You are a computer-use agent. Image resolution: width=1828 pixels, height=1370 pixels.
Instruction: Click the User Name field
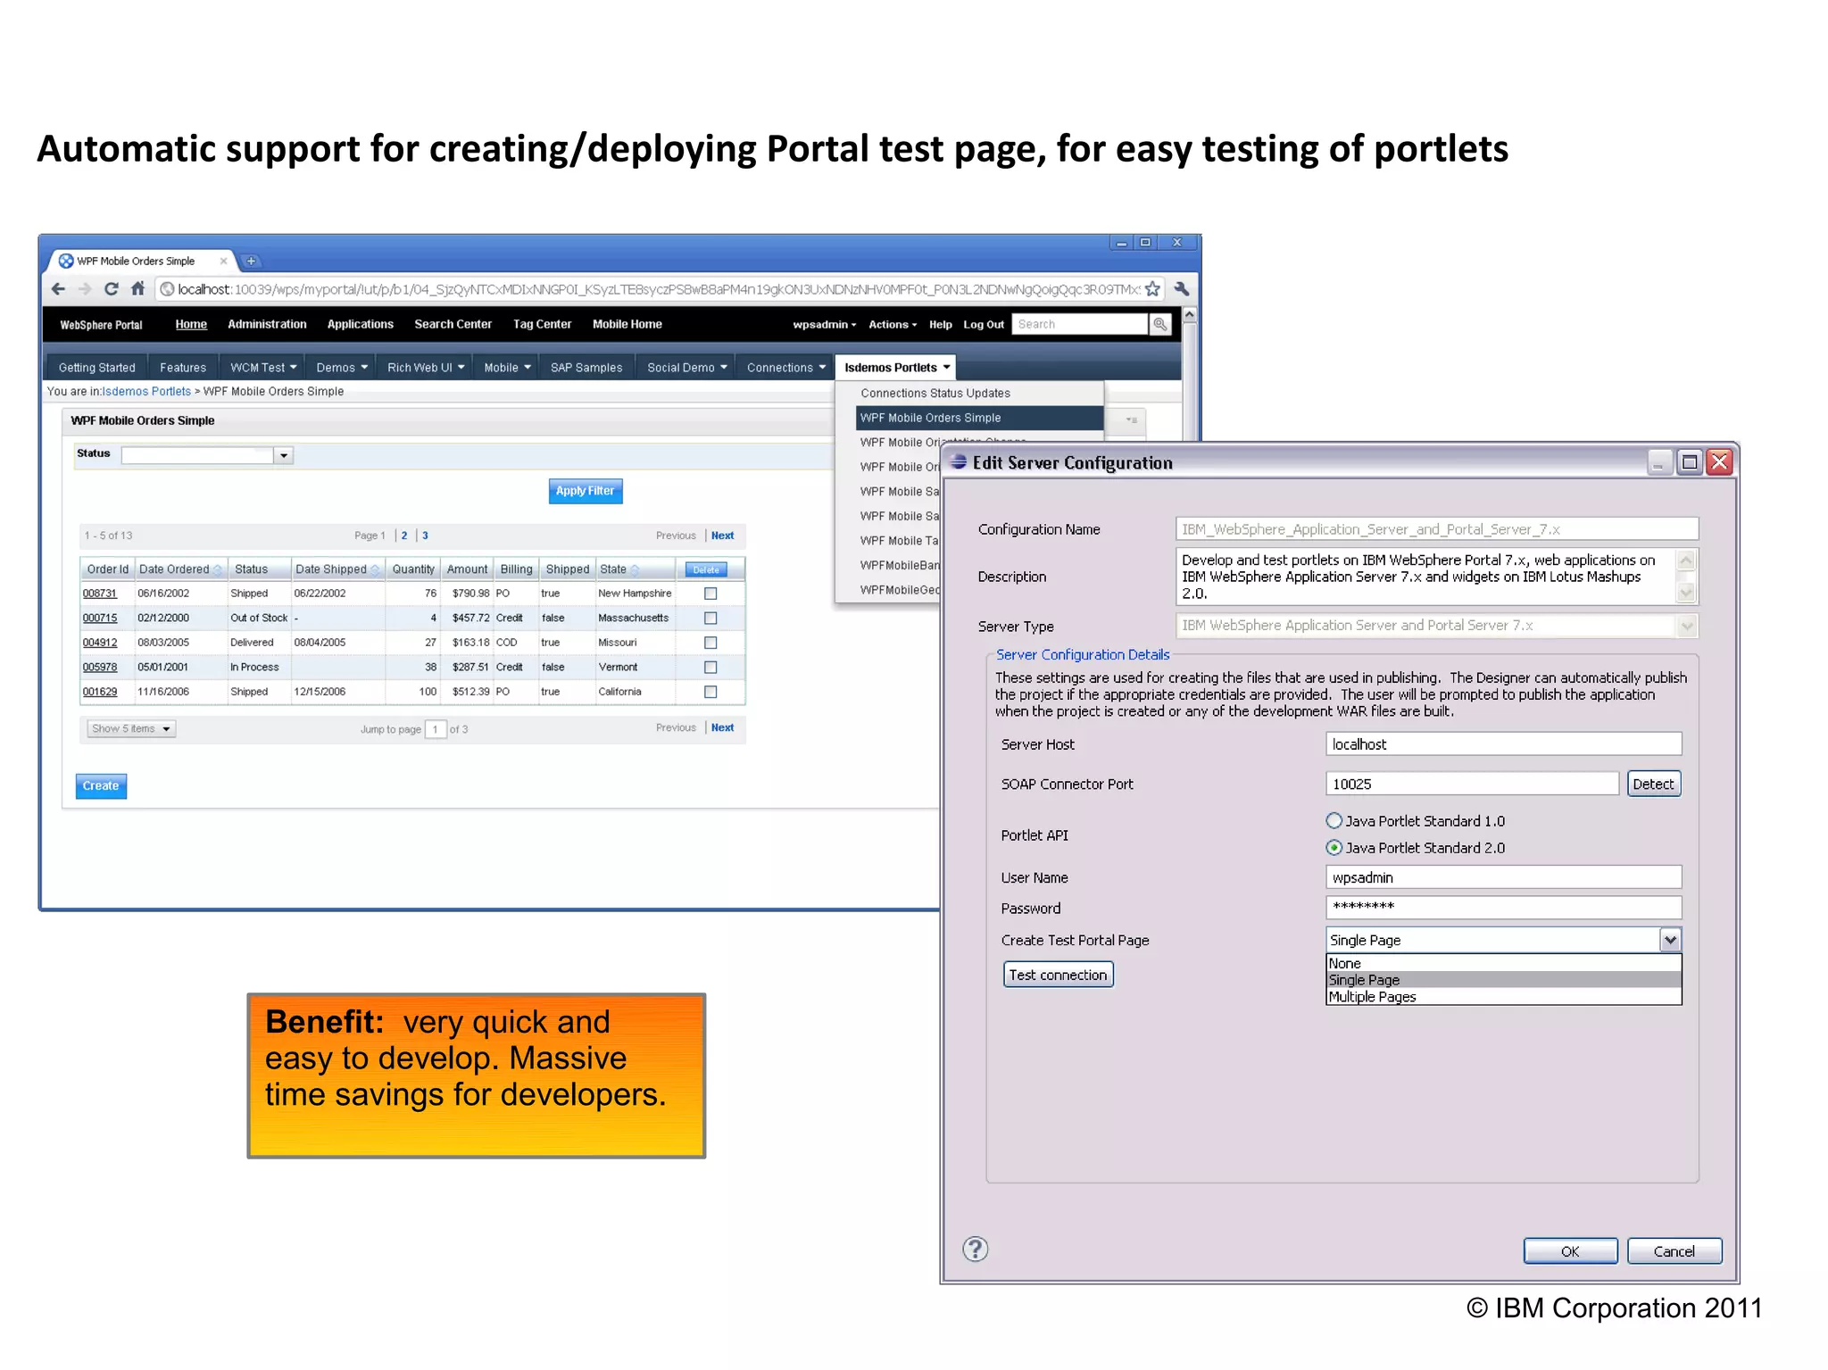[1503, 877]
